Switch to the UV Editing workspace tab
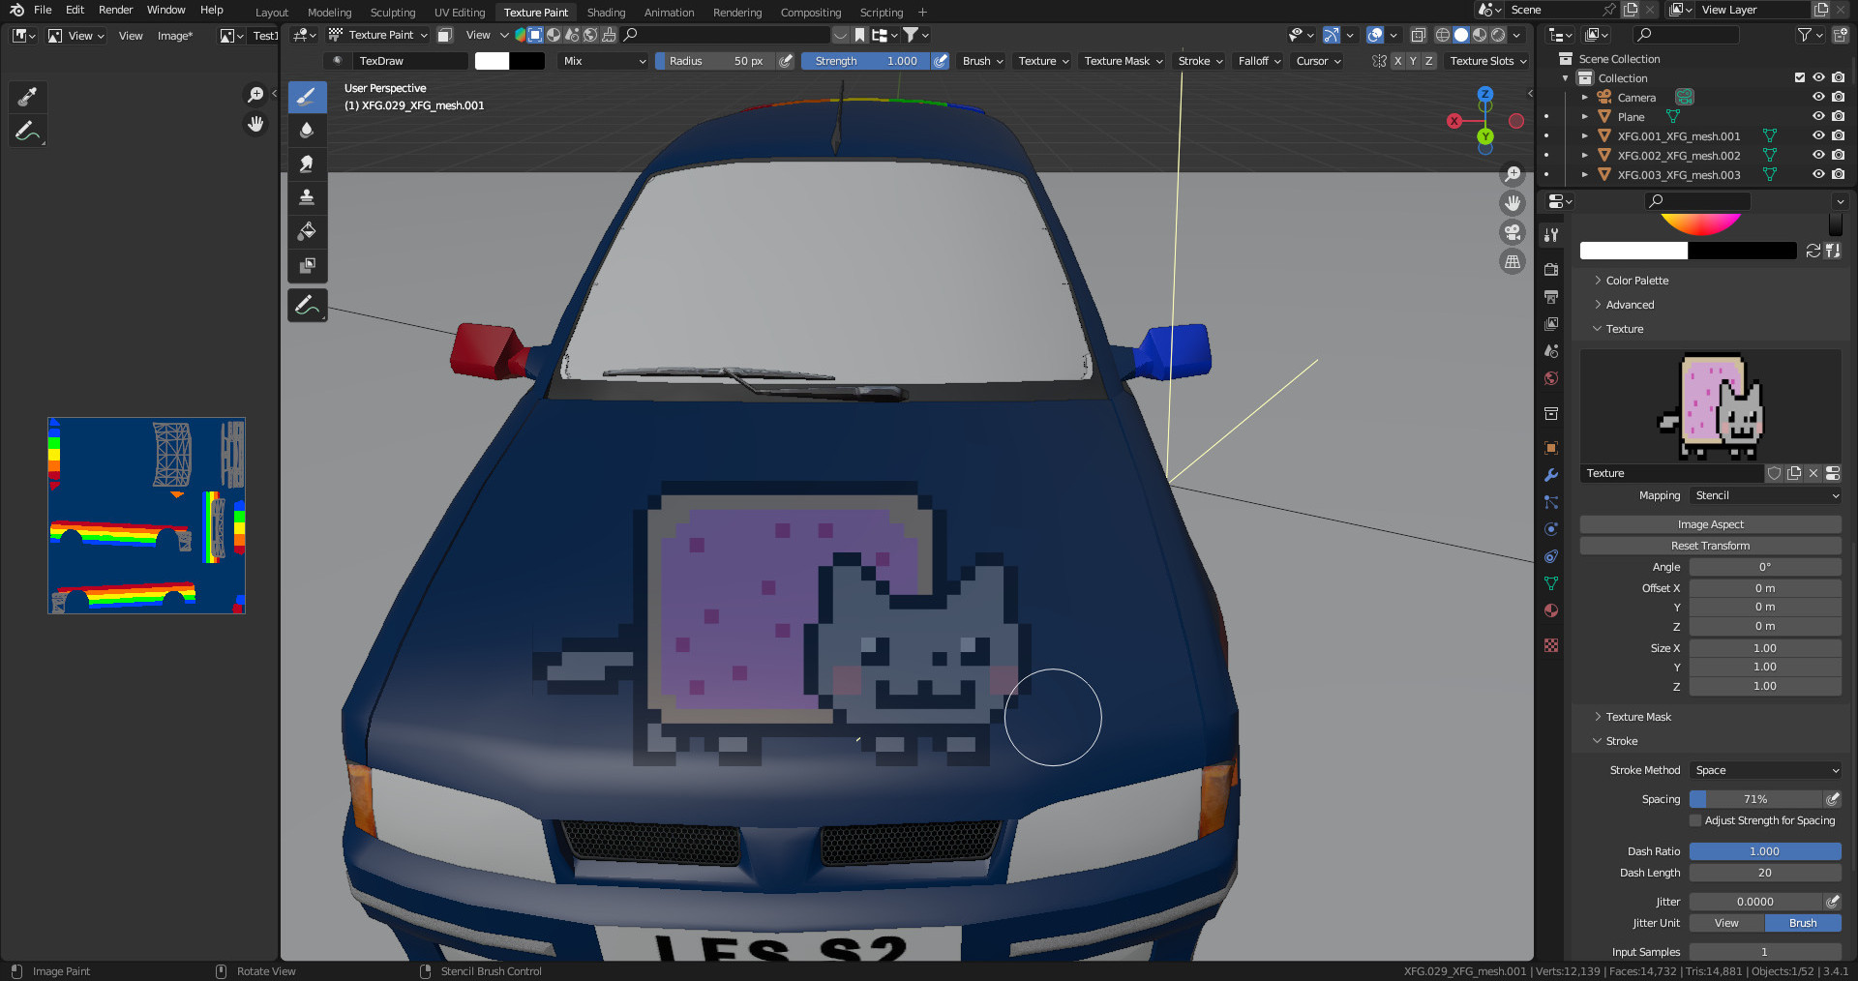The width and height of the screenshot is (1858, 981). point(460,13)
